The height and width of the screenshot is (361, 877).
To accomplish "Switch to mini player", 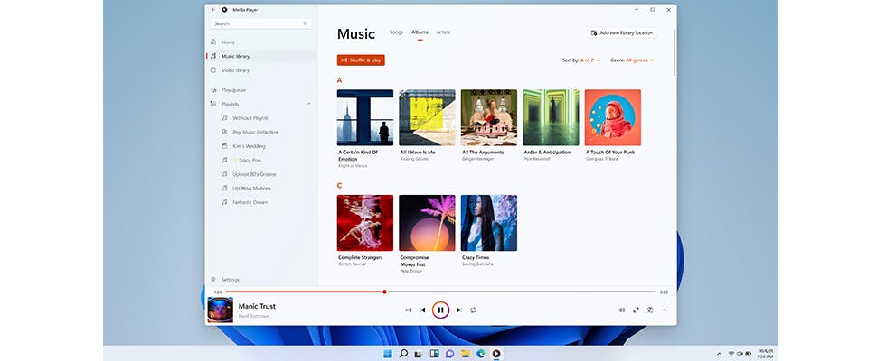I will point(650,310).
